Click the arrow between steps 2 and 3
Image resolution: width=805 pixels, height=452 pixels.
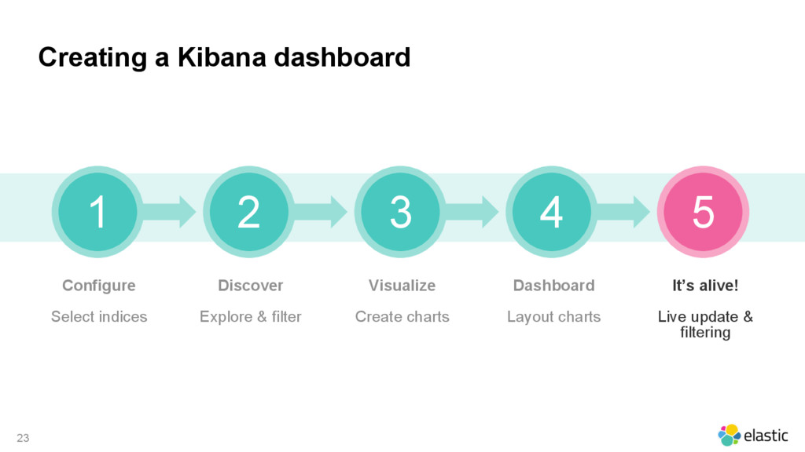point(321,212)
